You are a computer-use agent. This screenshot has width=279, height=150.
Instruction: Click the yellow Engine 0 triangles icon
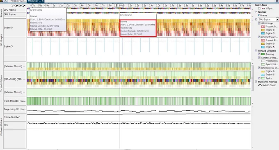click(x=263, y=71)
